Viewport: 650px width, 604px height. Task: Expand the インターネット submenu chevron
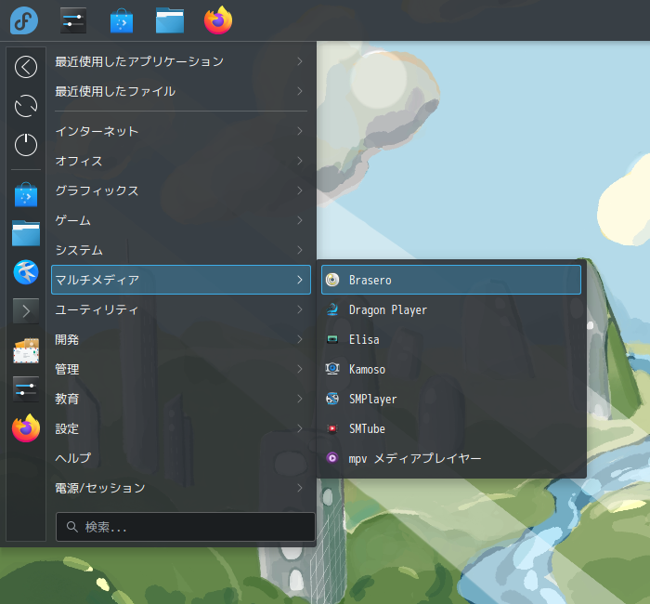click(300, 131)
